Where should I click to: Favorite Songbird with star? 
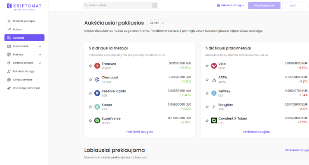(x=207, y=107)
